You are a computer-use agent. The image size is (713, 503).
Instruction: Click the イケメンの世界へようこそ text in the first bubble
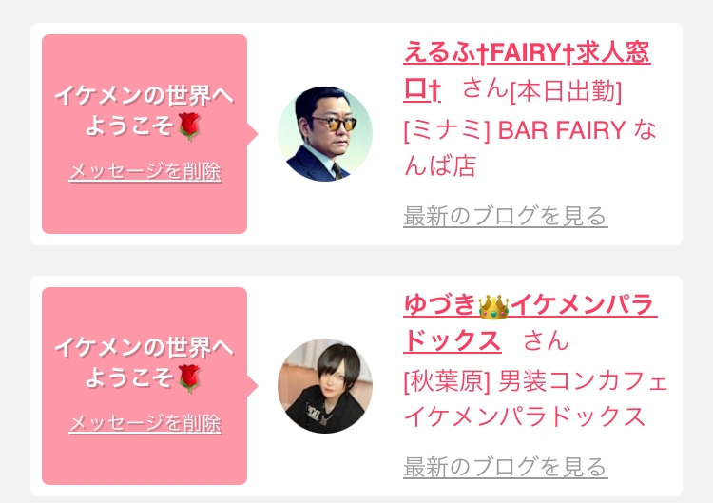(x=145, y=111)
